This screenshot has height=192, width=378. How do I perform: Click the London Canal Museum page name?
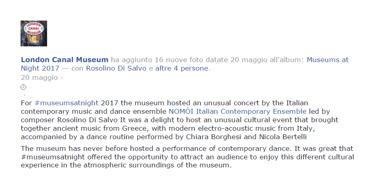pyautogui.click(x=64, y=60)
